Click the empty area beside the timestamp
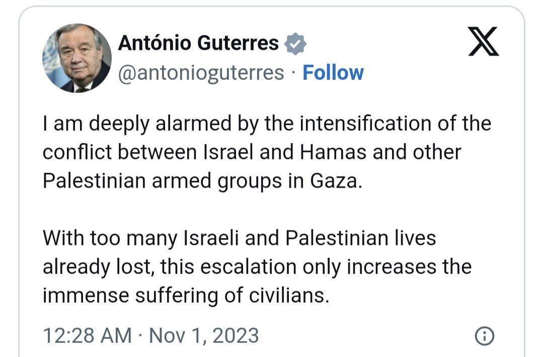Image resolution: width=543 pixels, height=357 pixels. (x=366, y=336)
